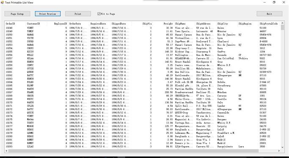Click the right arrow of horizontal scrollbar
Screen dimensions: 289x158
(279, 151)
